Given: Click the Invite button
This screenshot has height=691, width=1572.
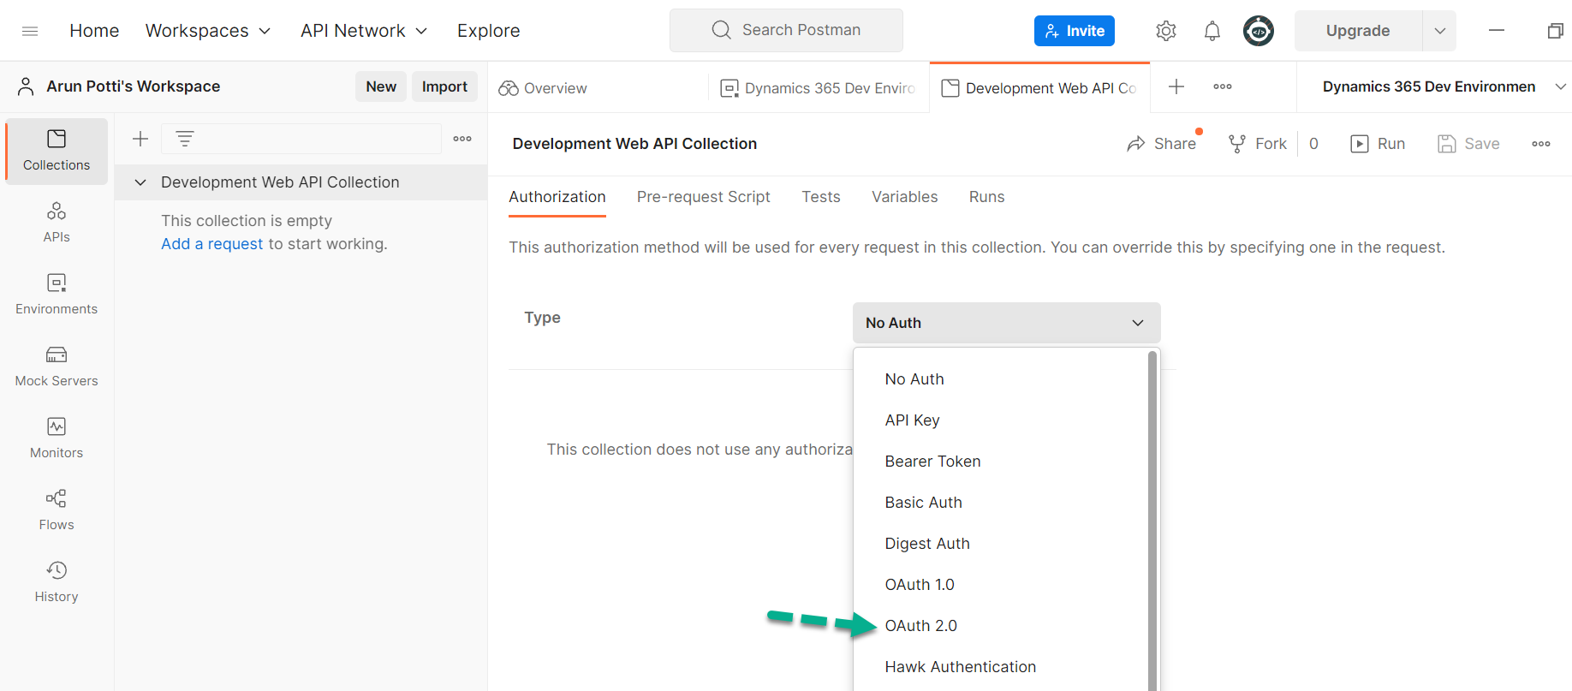Looking at the screenshot, I should point(1075,31).
